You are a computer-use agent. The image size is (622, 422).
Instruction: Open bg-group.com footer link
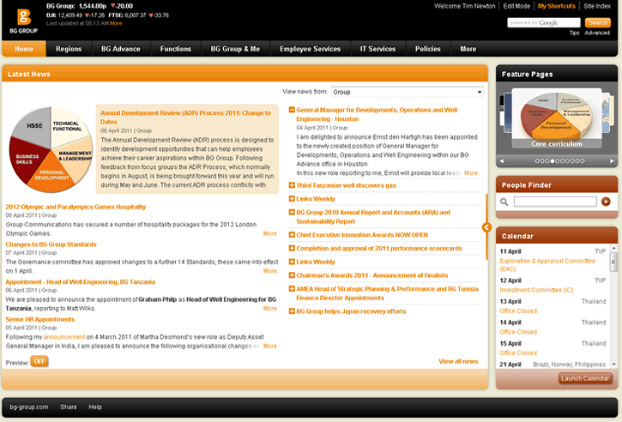pyautogui.click(x=29, y=407)
